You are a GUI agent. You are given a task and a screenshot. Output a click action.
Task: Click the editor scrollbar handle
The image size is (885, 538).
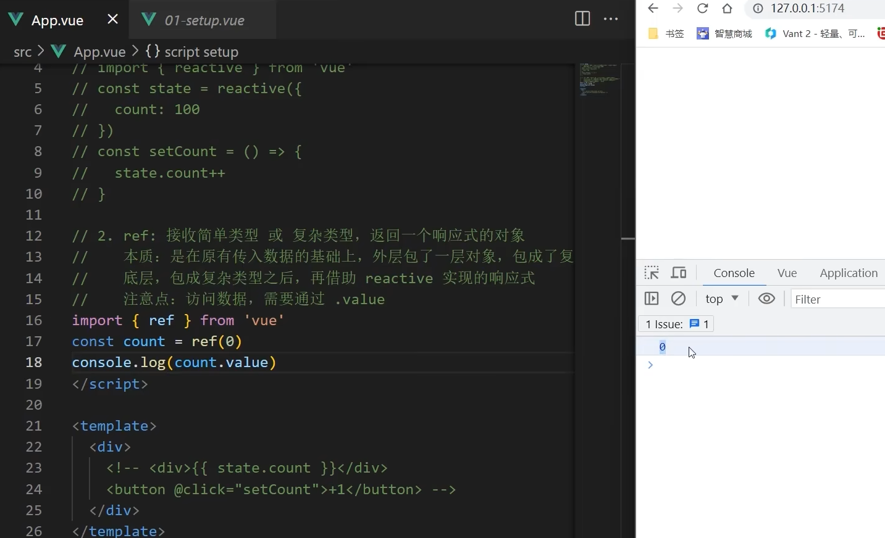(x=627, y=238)
